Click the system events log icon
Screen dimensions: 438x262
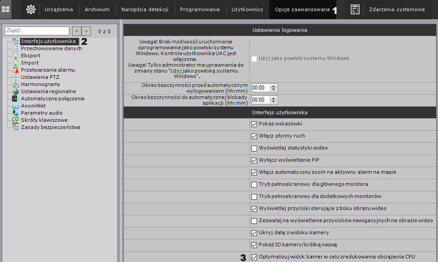(355, 9)
